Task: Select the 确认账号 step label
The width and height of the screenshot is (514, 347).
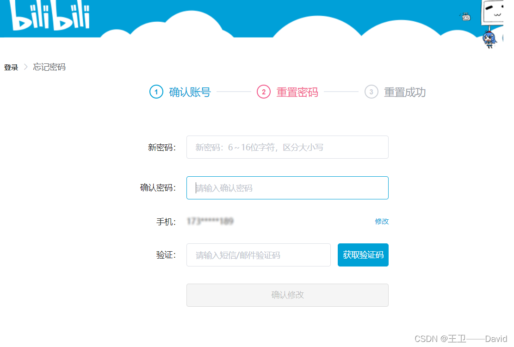Action: [x=190, y=92]
